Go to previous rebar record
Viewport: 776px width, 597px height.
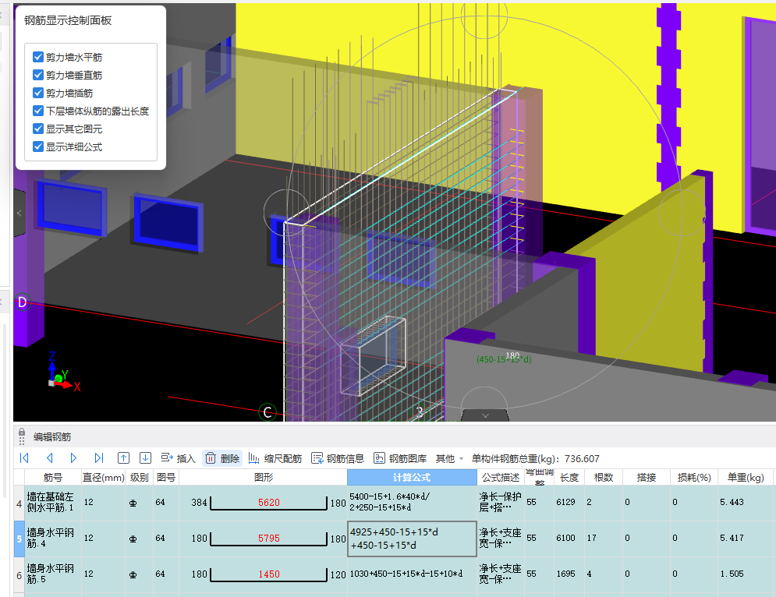tap(49, 458)
